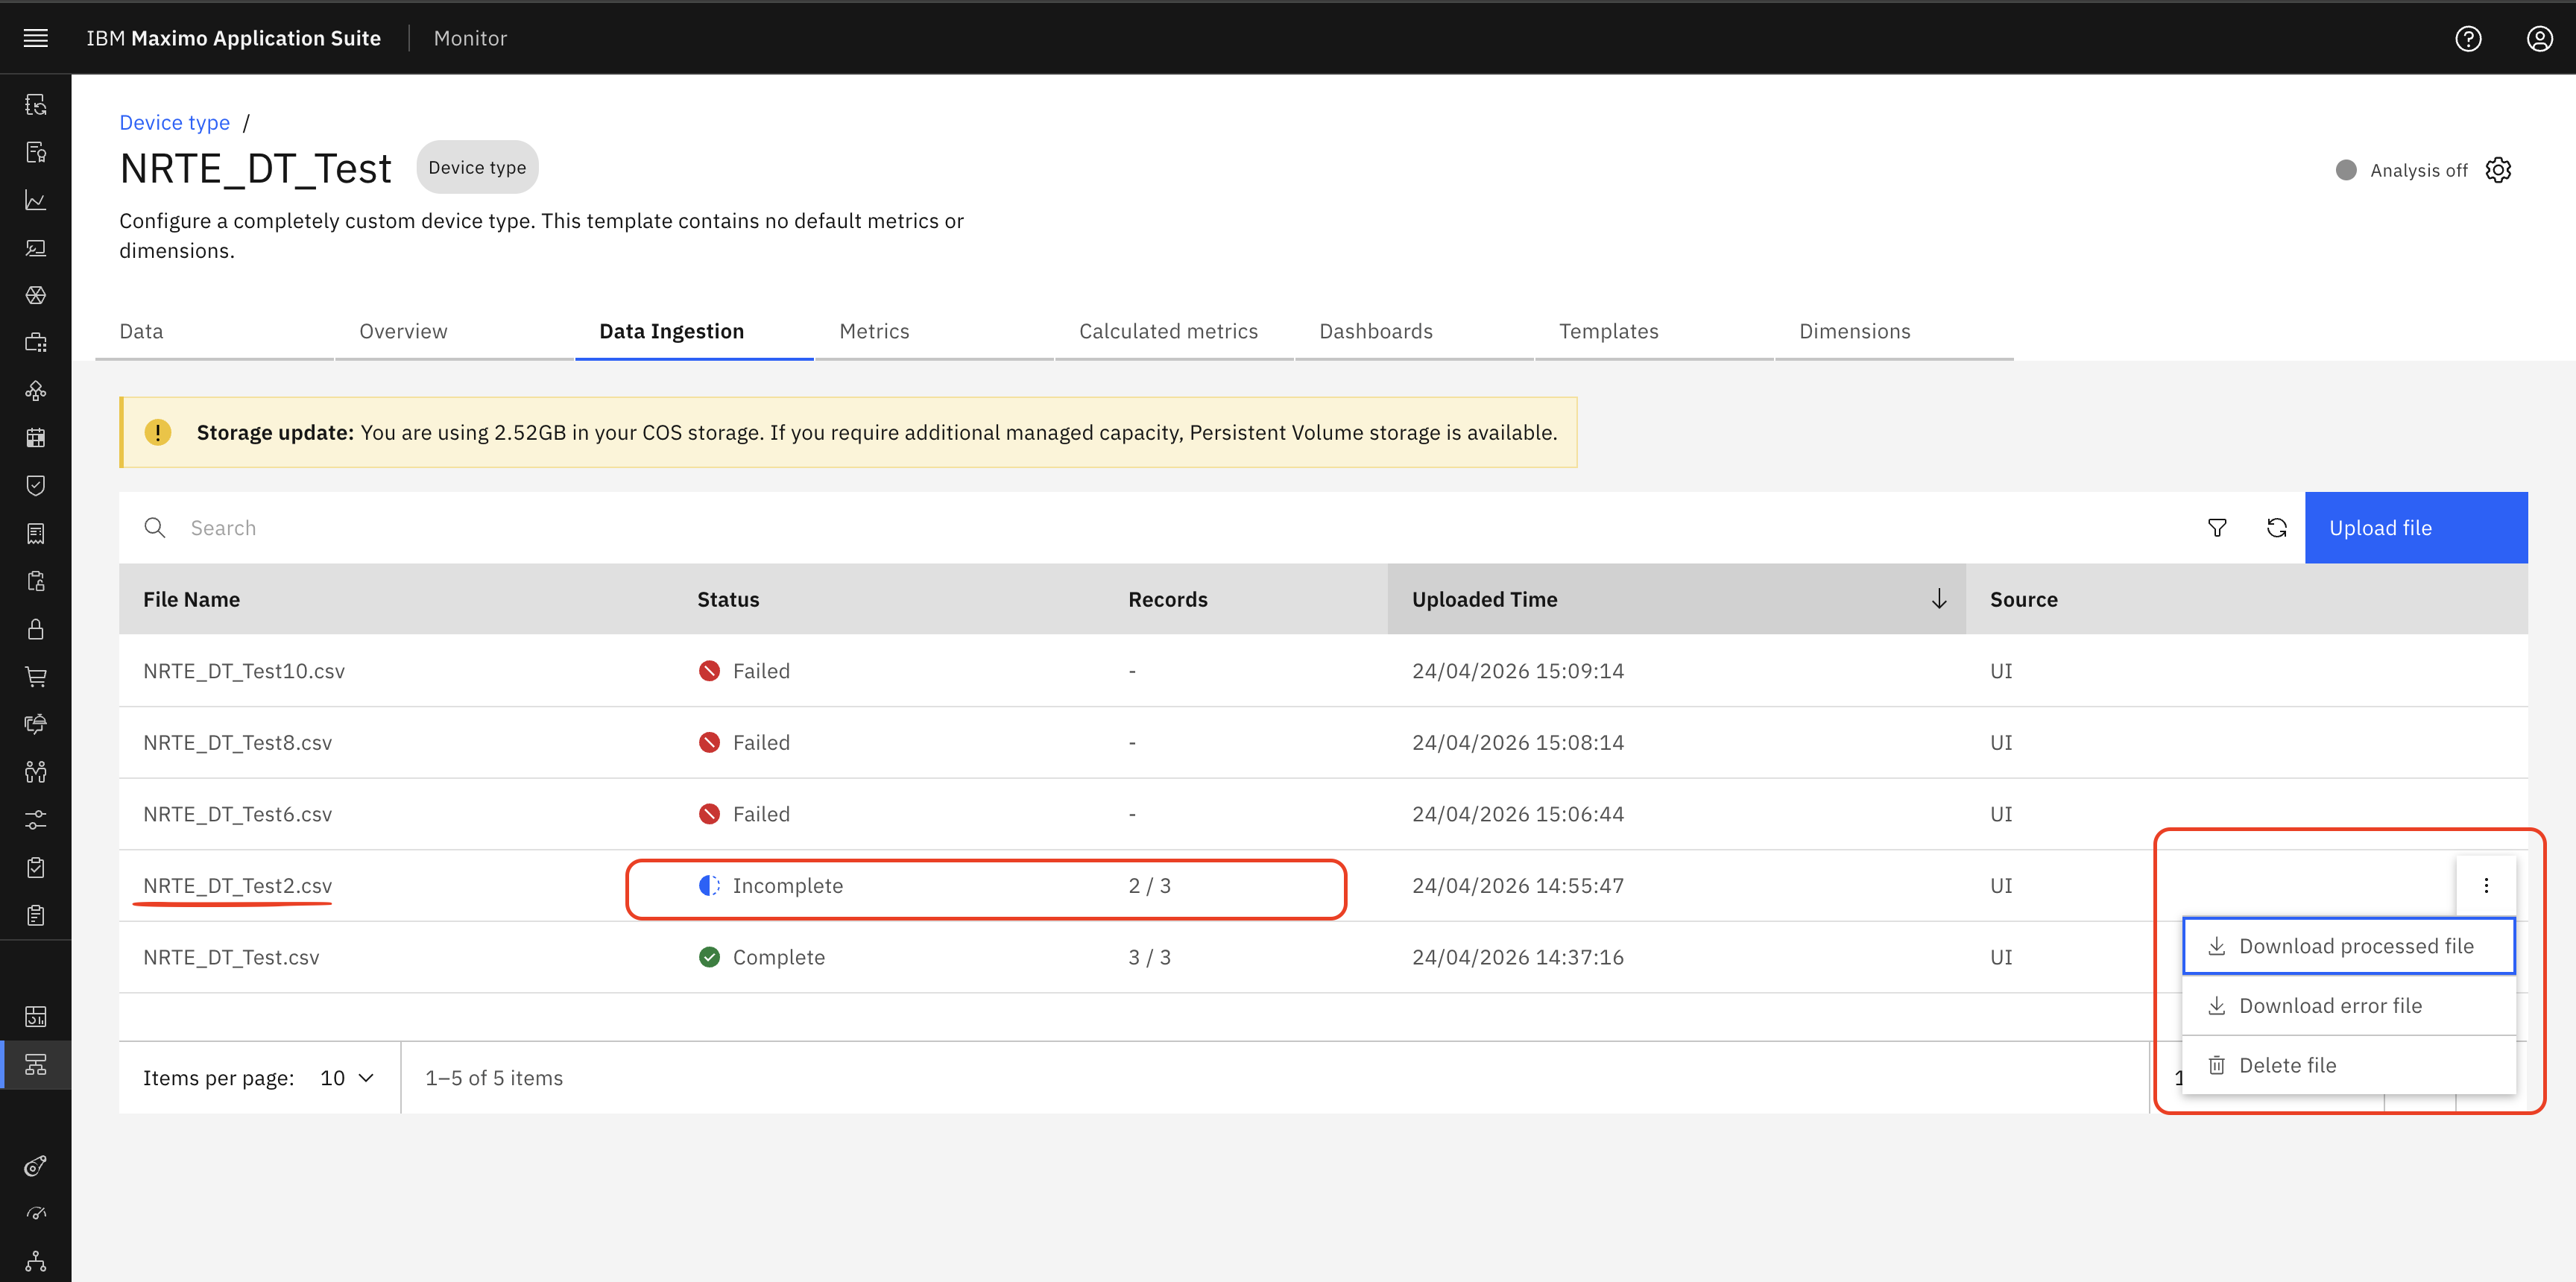The width and height of the screenshot is (2576, 1282).
Task: Click the Monitor app name
Action: [470, 38]
